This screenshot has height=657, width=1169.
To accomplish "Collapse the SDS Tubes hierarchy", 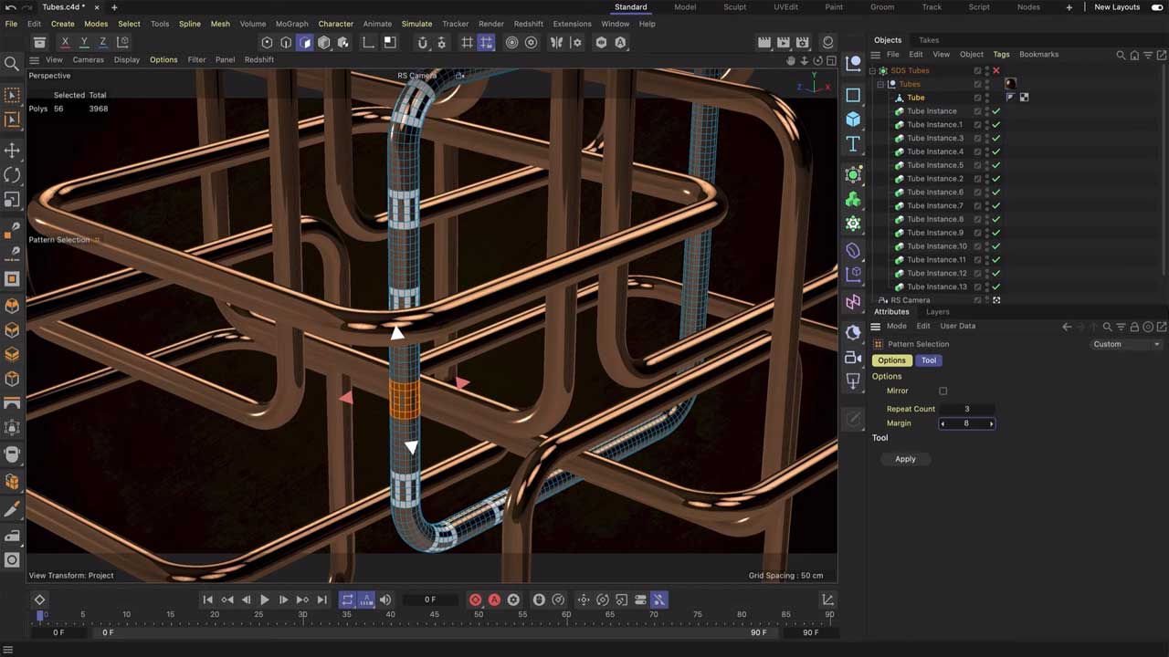I will [874, 70].
